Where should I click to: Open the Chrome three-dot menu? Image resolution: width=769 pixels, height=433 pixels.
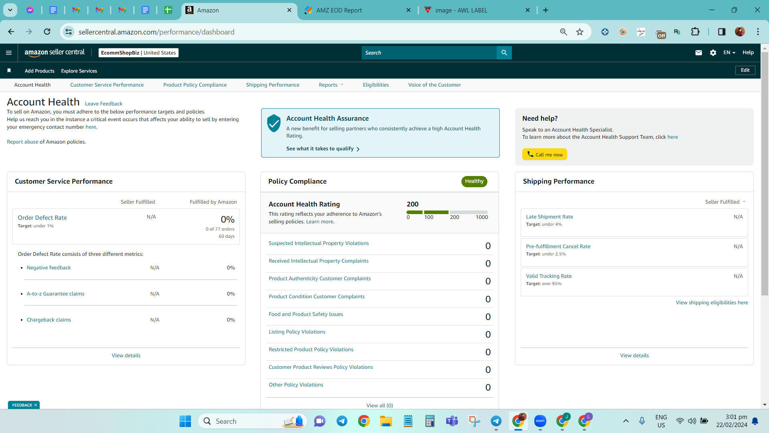[x=758, y=32]
